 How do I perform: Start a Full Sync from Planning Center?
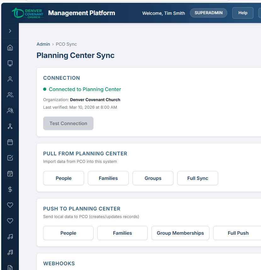point(197,178)
